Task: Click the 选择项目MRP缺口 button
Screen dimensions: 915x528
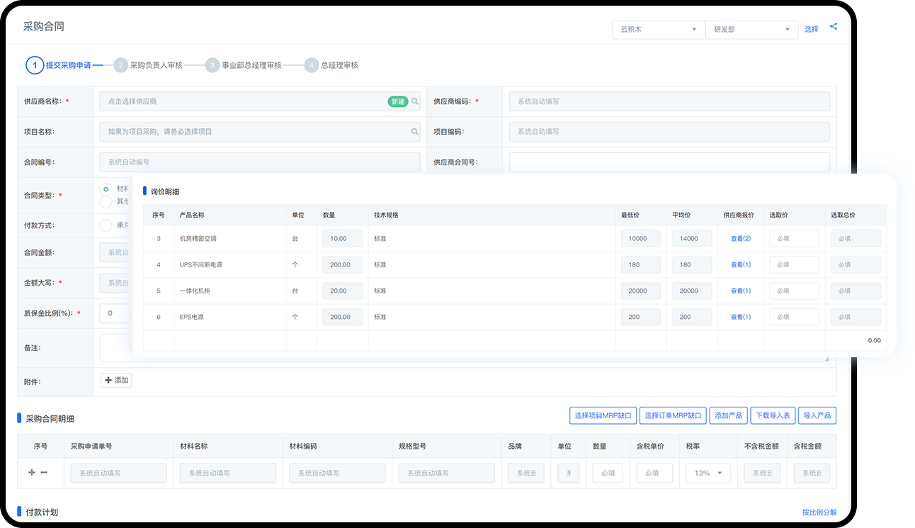Action: [603, 415]
